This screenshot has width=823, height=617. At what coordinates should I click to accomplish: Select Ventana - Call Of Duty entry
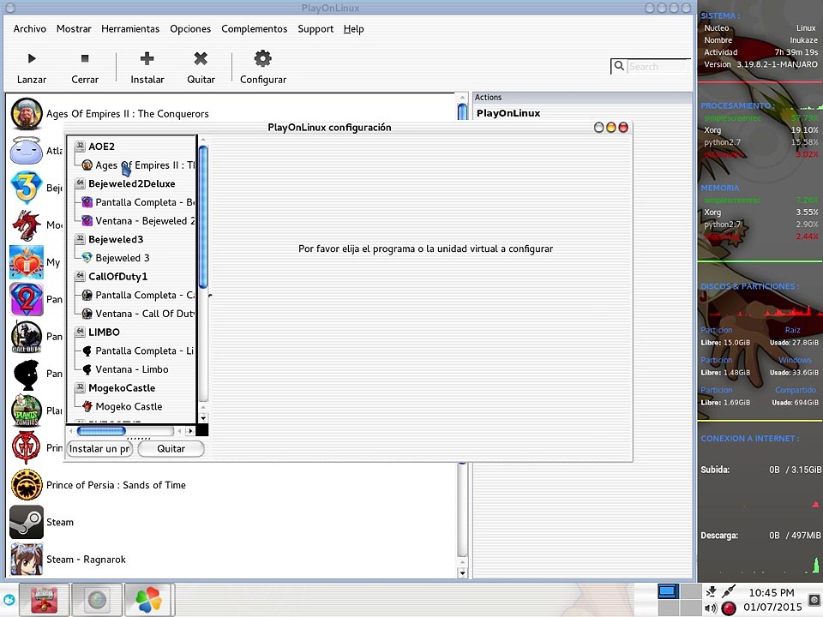click(x=145, y=314)
